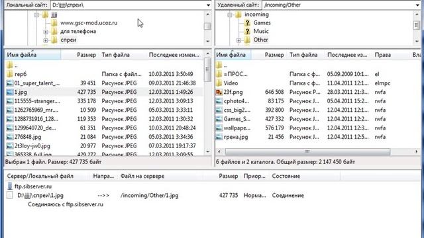Click scroll-down arrow of local file list
The image size is (424, 238).
(x=207, y=151)
